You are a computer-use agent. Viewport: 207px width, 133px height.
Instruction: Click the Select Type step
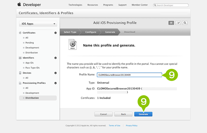(70, 32)
